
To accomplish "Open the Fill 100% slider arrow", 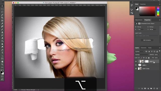I will pyautogui.click(x=159, y=58).
